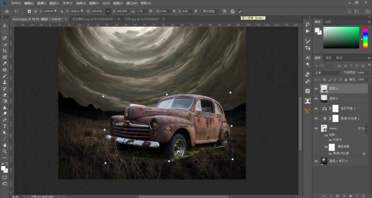Open the Character panel icon

point(308,57)
